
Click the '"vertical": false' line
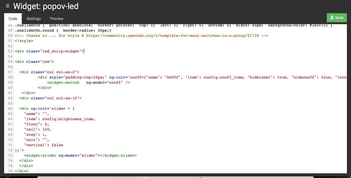43,145
